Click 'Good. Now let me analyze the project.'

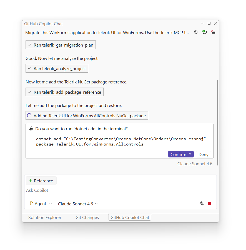62,58
